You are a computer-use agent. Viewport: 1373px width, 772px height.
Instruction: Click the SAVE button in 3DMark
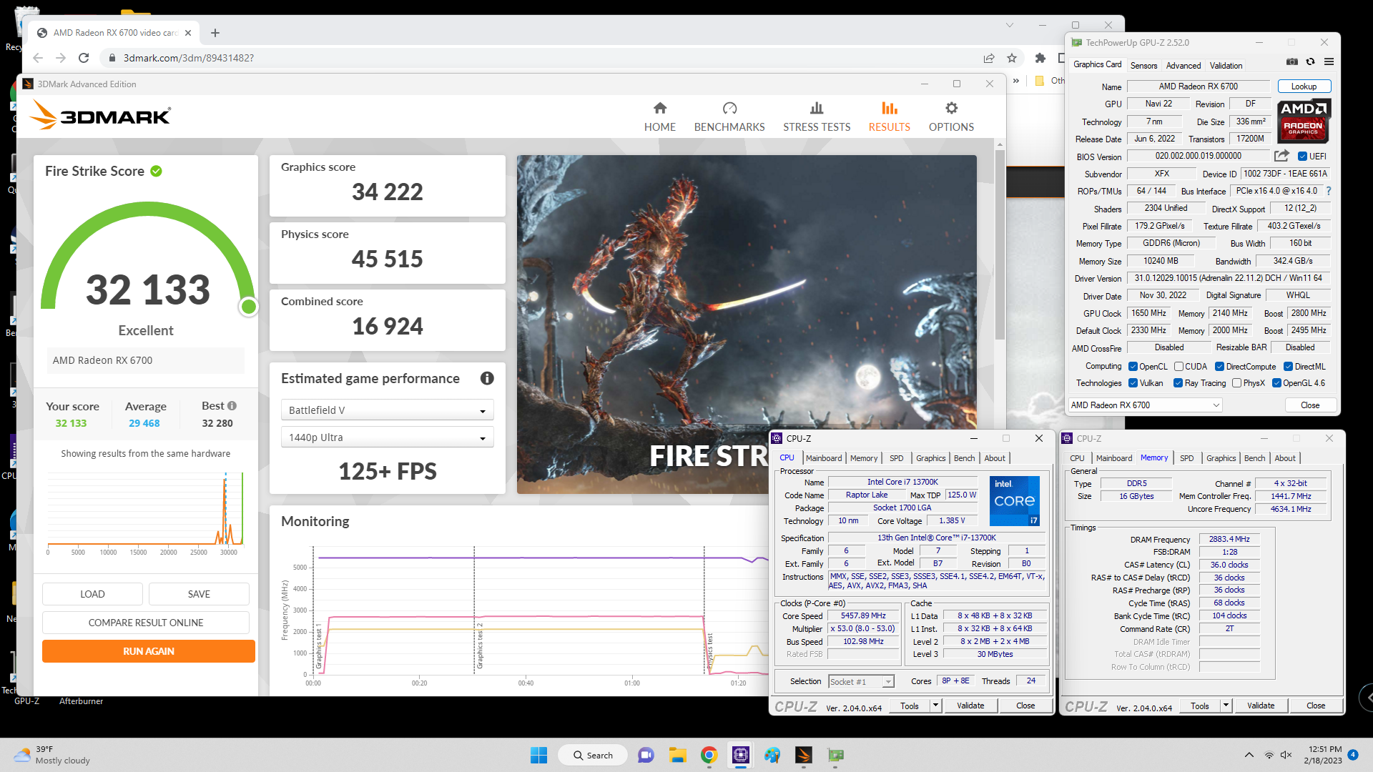pyautogui.click(x=199, y=594)
